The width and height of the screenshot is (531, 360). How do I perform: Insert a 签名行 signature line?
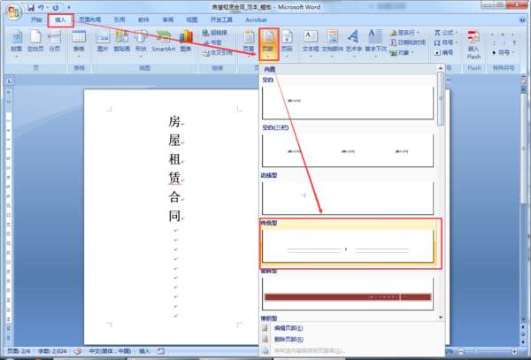(404, 33)
